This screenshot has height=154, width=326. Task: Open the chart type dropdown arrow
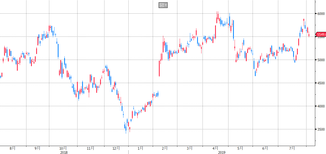166,5
